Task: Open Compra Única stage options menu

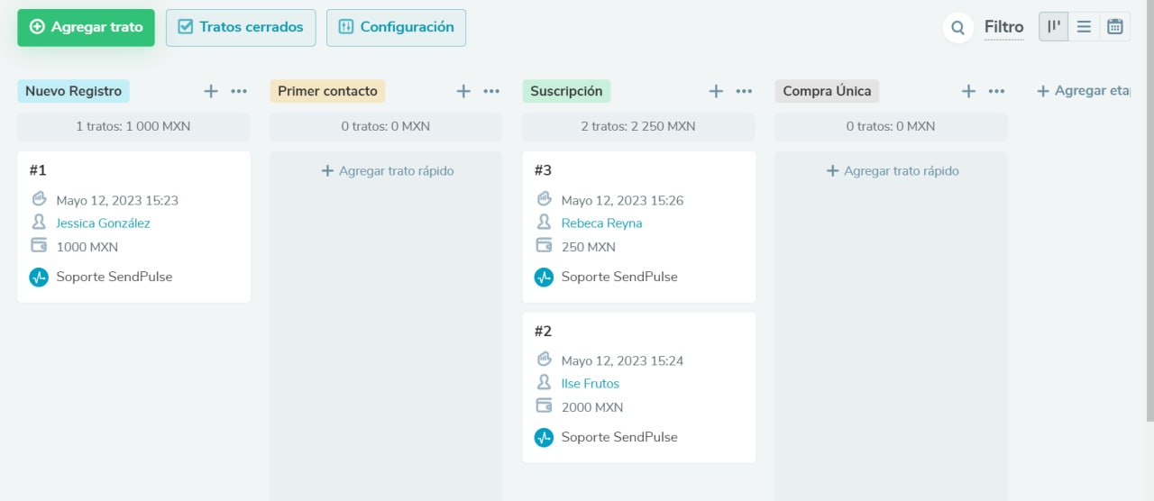Action: [x=996, y=91]
